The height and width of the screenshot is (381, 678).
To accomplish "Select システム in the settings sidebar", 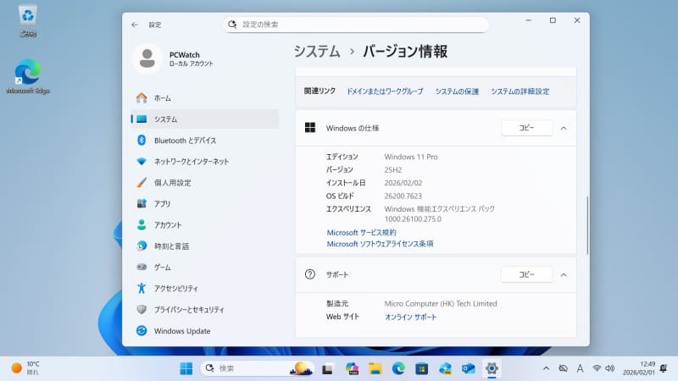I will pyautogui.click(x=205, y=119).
